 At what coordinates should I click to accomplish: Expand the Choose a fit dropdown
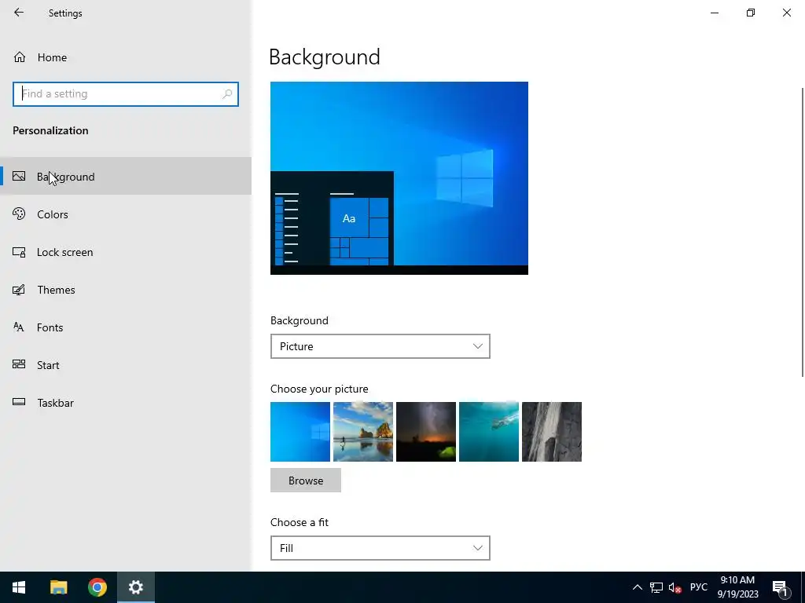click(x=380, y=548)
